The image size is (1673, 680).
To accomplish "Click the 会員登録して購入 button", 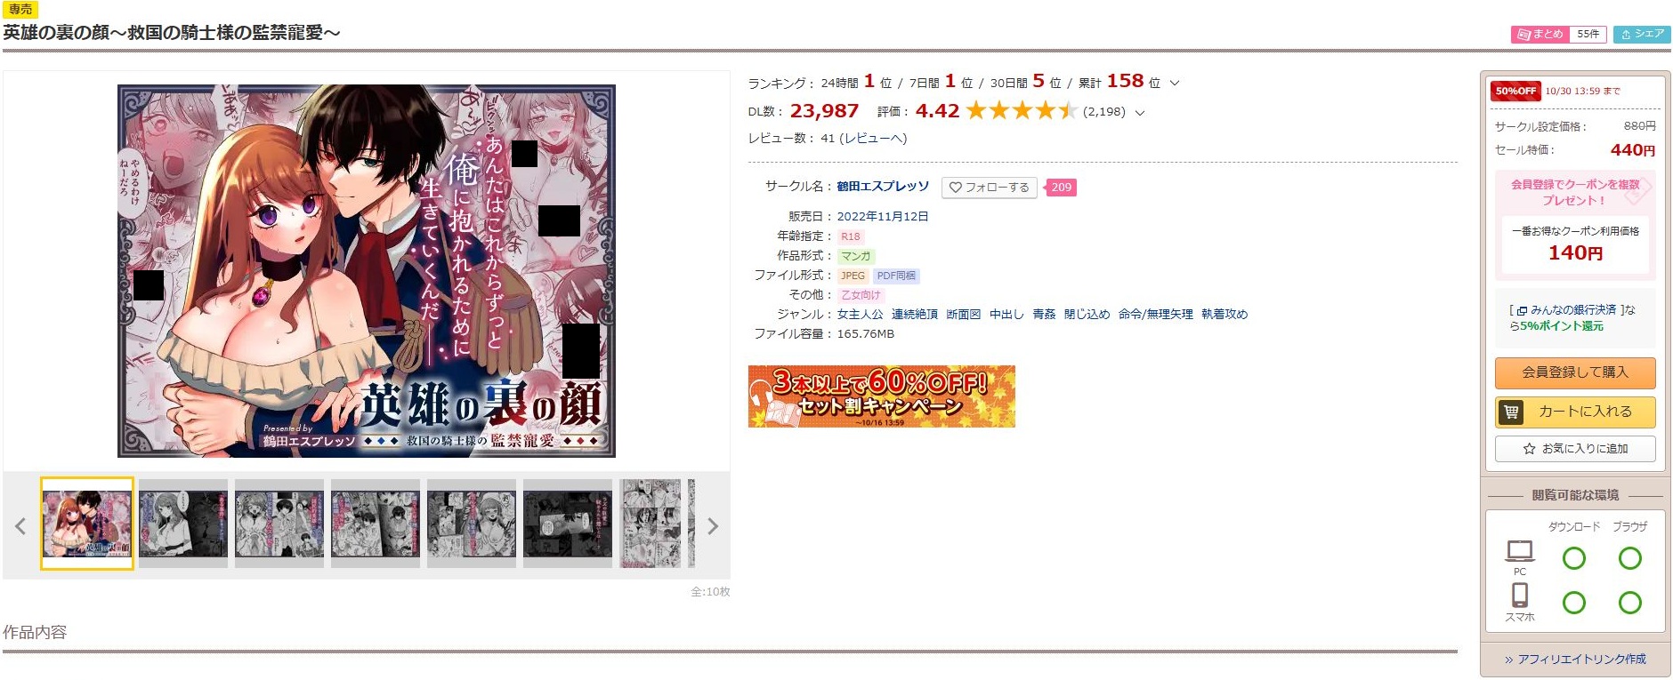I will click(x=1575, y=372).
